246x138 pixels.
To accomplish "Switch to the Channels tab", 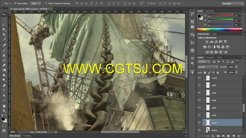I will tap(210, 57).
